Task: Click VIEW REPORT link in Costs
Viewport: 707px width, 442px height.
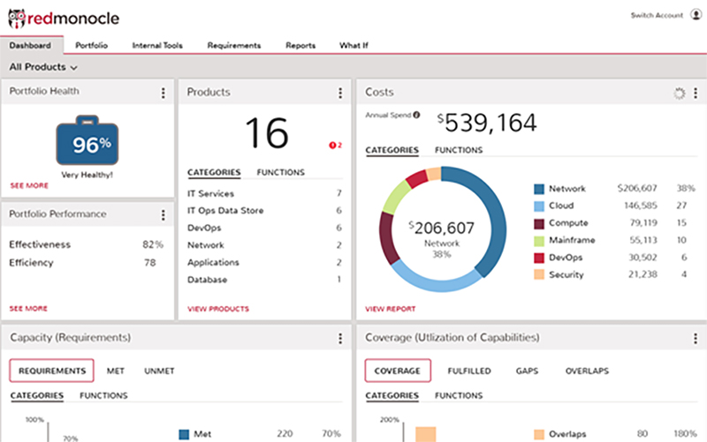Action: [390, 309]
